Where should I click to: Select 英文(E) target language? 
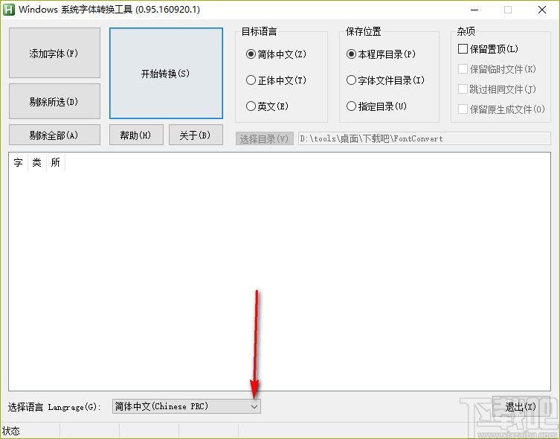(x=267, y=106)
